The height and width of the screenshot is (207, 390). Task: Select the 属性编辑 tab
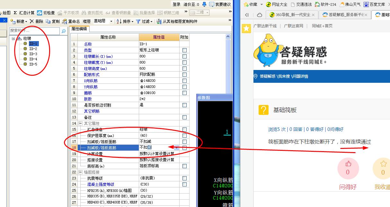pos(79,29)
